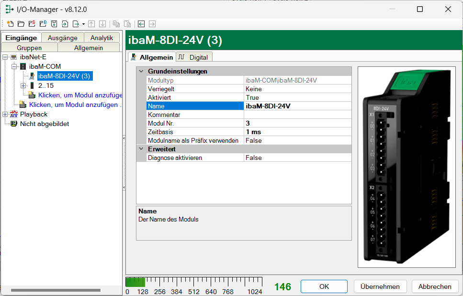Click the move down arrow toolbar icon
This screenshot has width=463, height=296.
(x=102, y=24)
